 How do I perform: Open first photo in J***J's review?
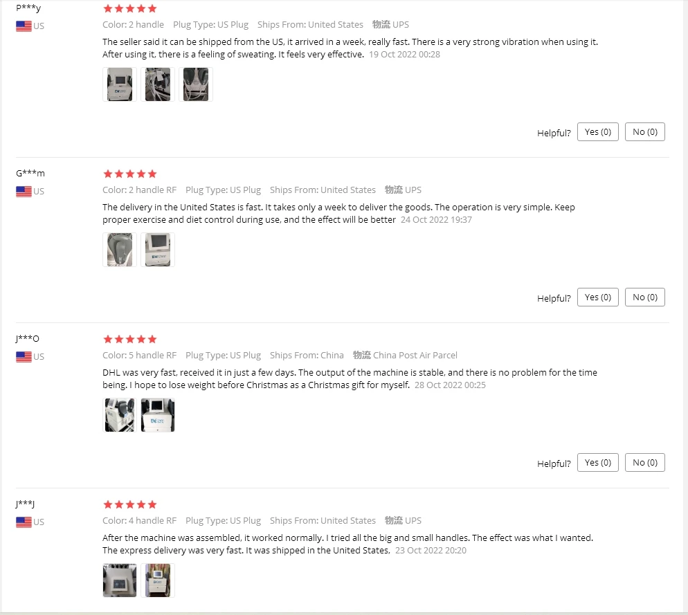pos(120,580)
